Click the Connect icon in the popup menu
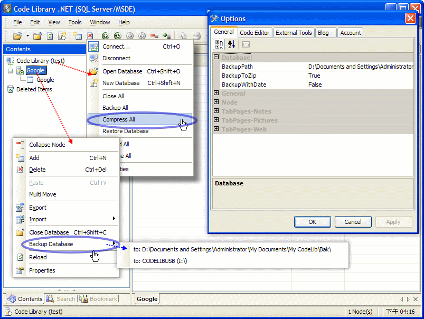 [93, 46]
